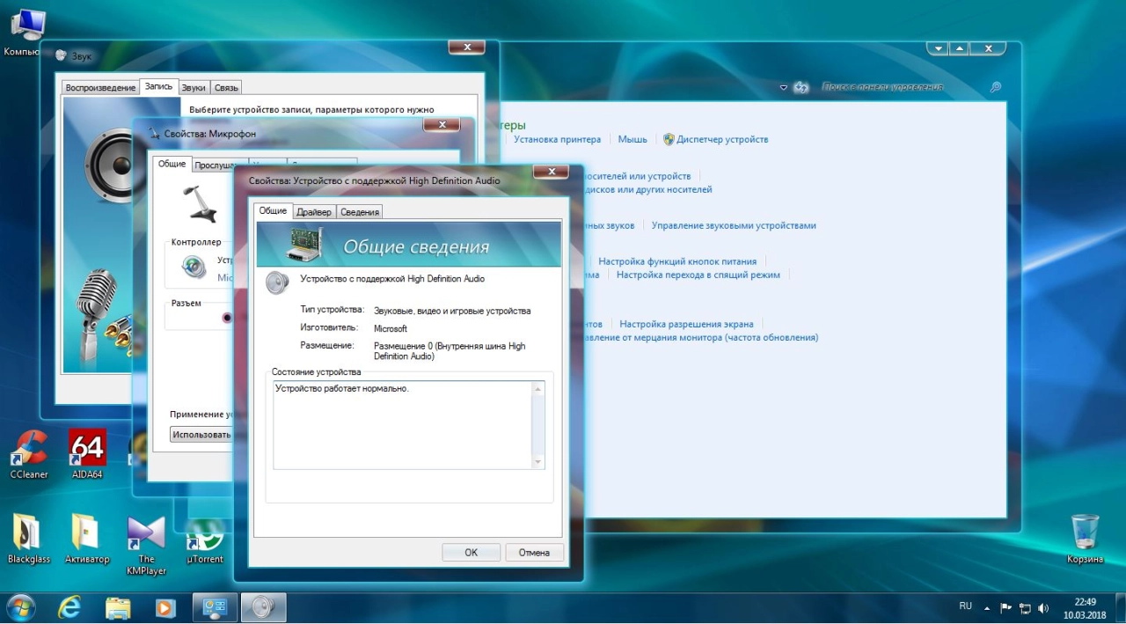Open Windows Media Player taskbar icon
1126x624 pixels.
click(x=165, y=607)
